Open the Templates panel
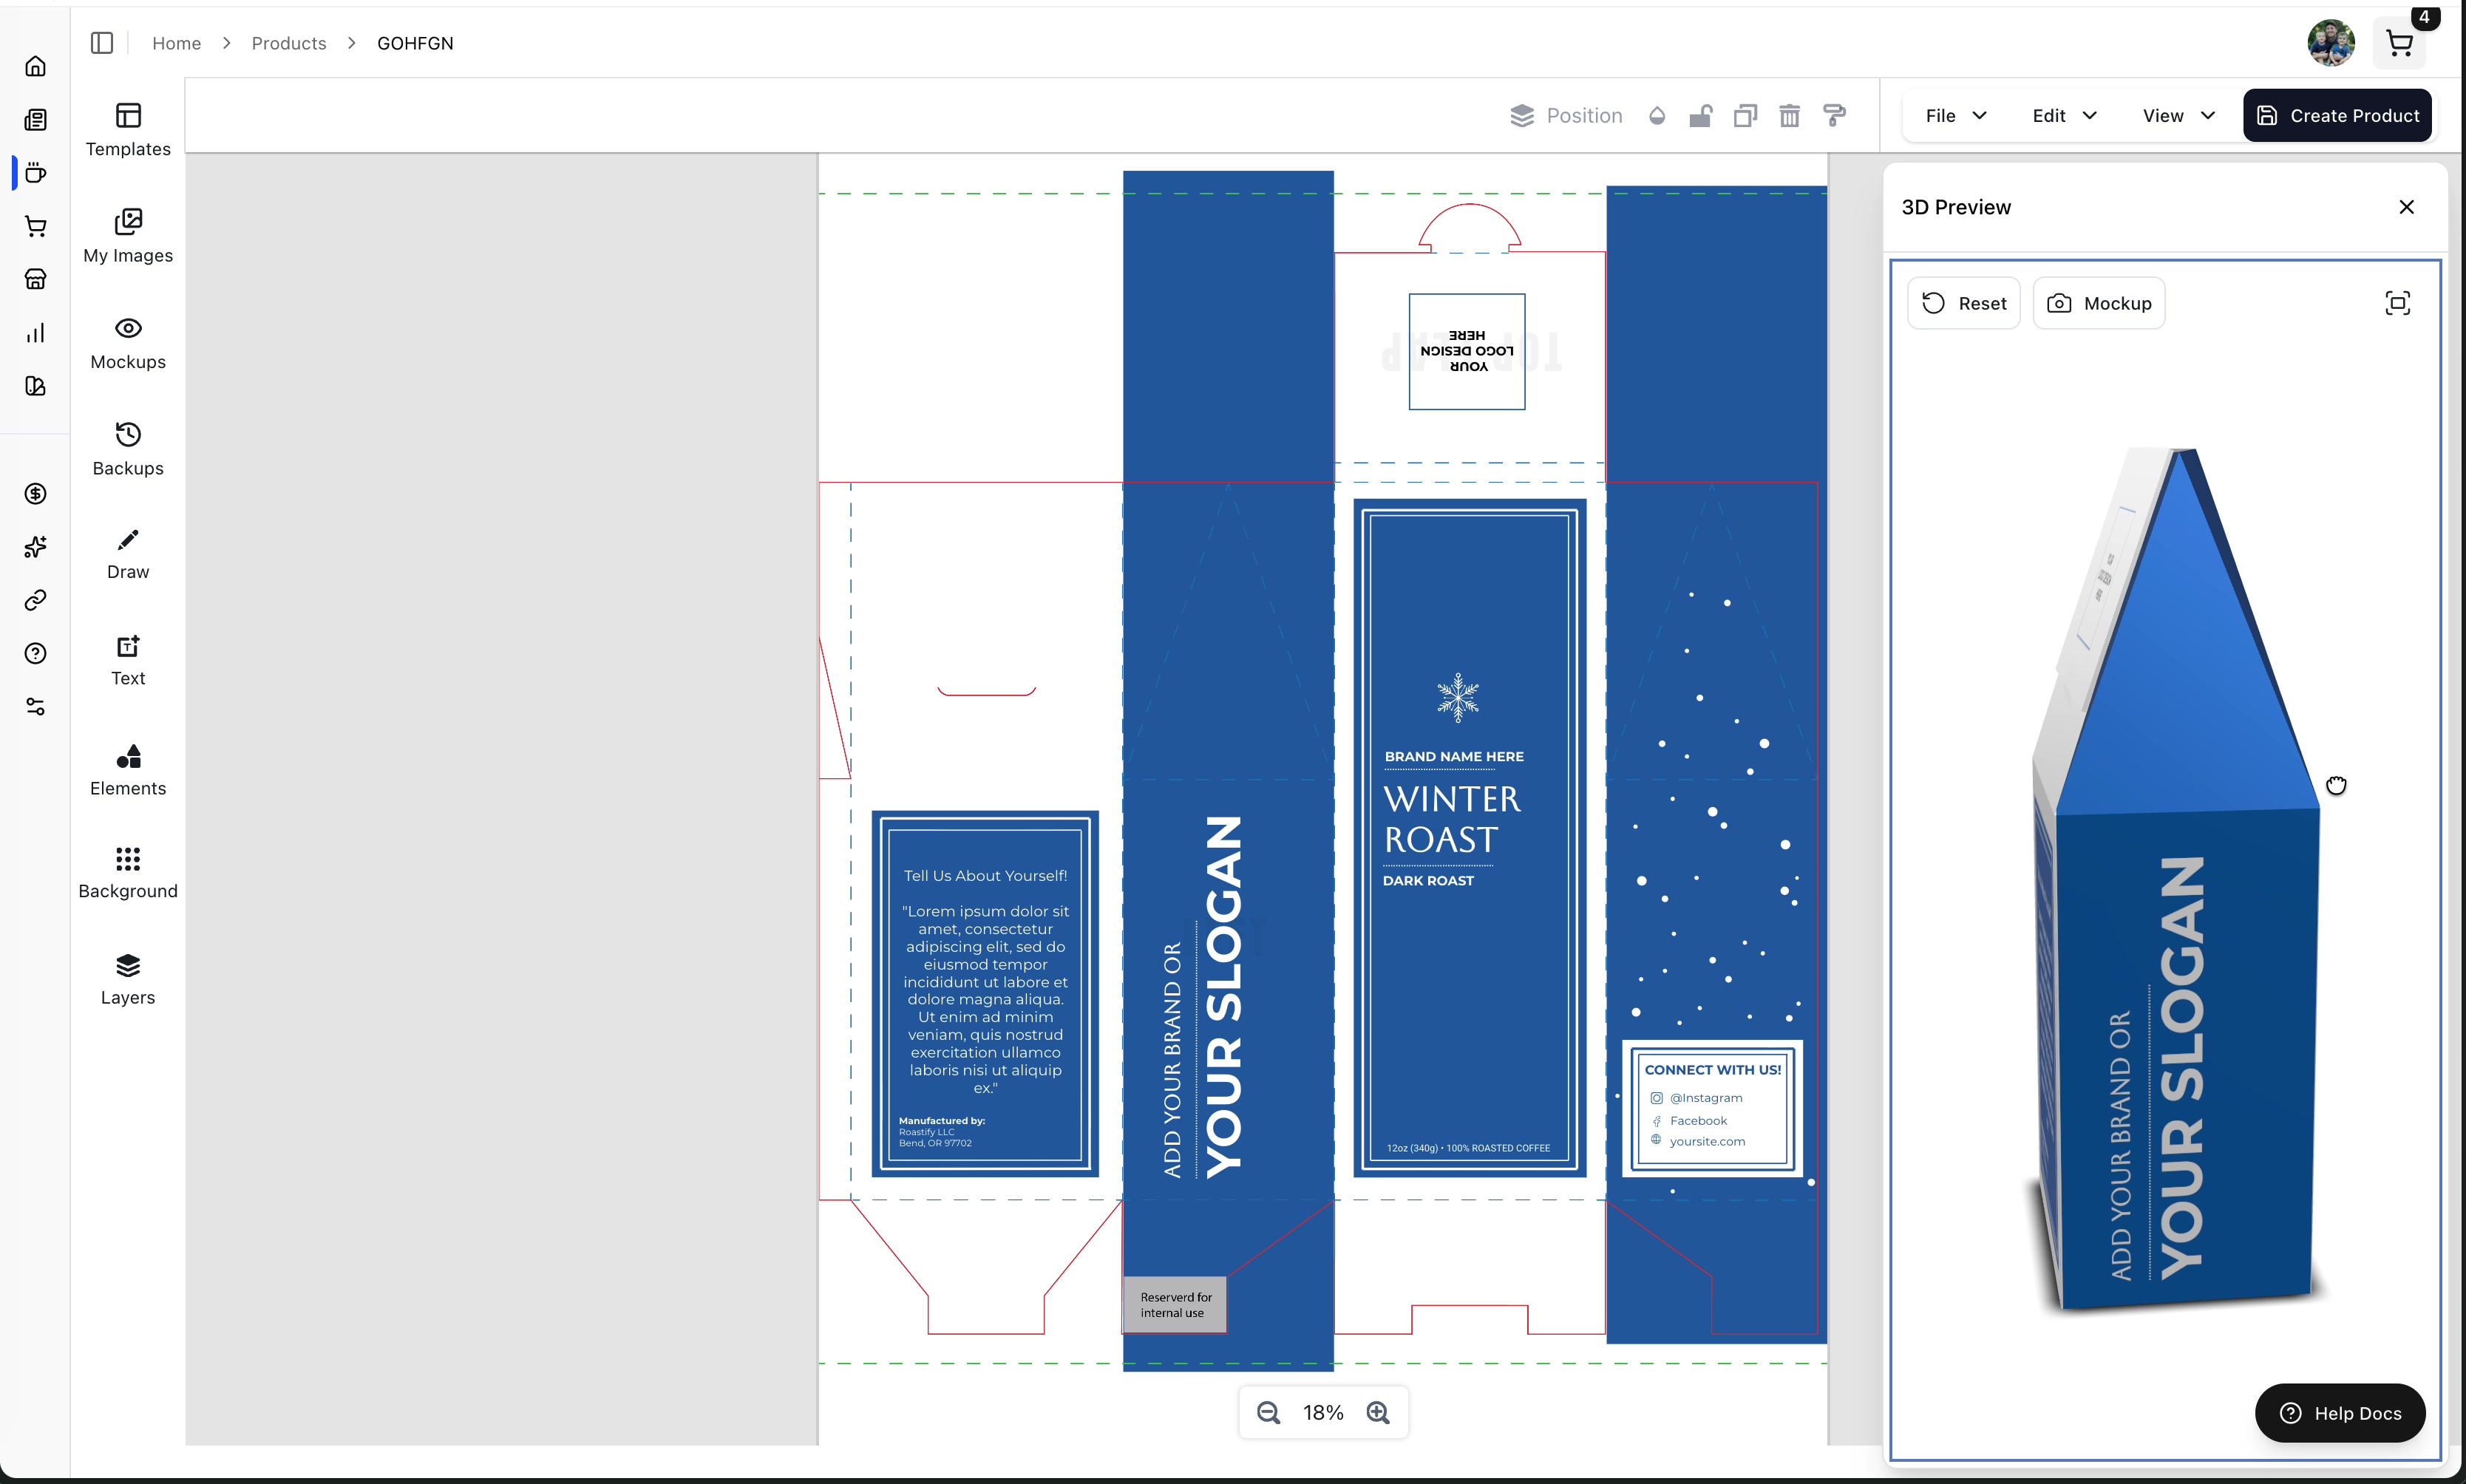Viewport: 2466px width, 1484px height. [128, 130]
